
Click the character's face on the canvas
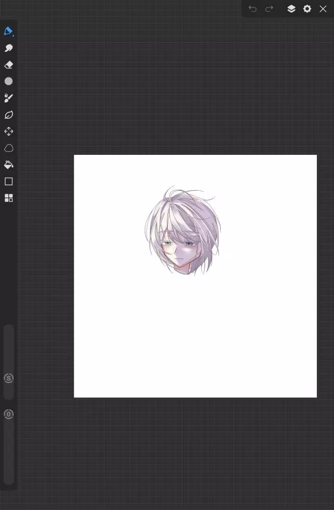(180, 253)
